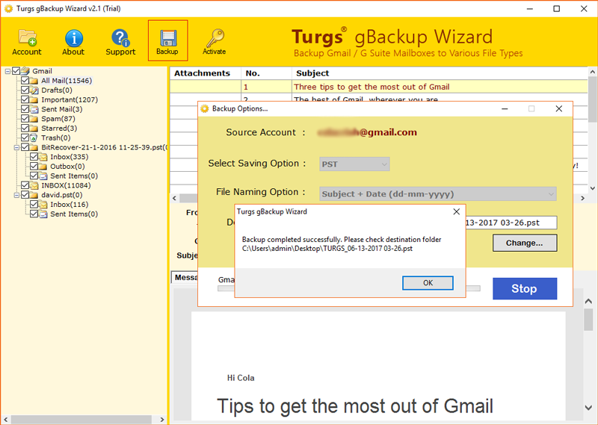Click the Spam folder icon
The height and width of the screenshot is (425, 598).
[x=34, y=119]
